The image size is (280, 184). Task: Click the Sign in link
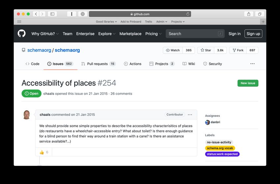(x=235, y=34)
